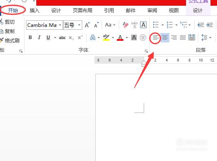Click line and paragraph spacing icon

(204, 37)
